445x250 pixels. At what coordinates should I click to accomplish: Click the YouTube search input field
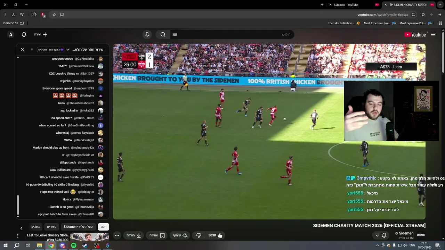click(x=232, y=34)
